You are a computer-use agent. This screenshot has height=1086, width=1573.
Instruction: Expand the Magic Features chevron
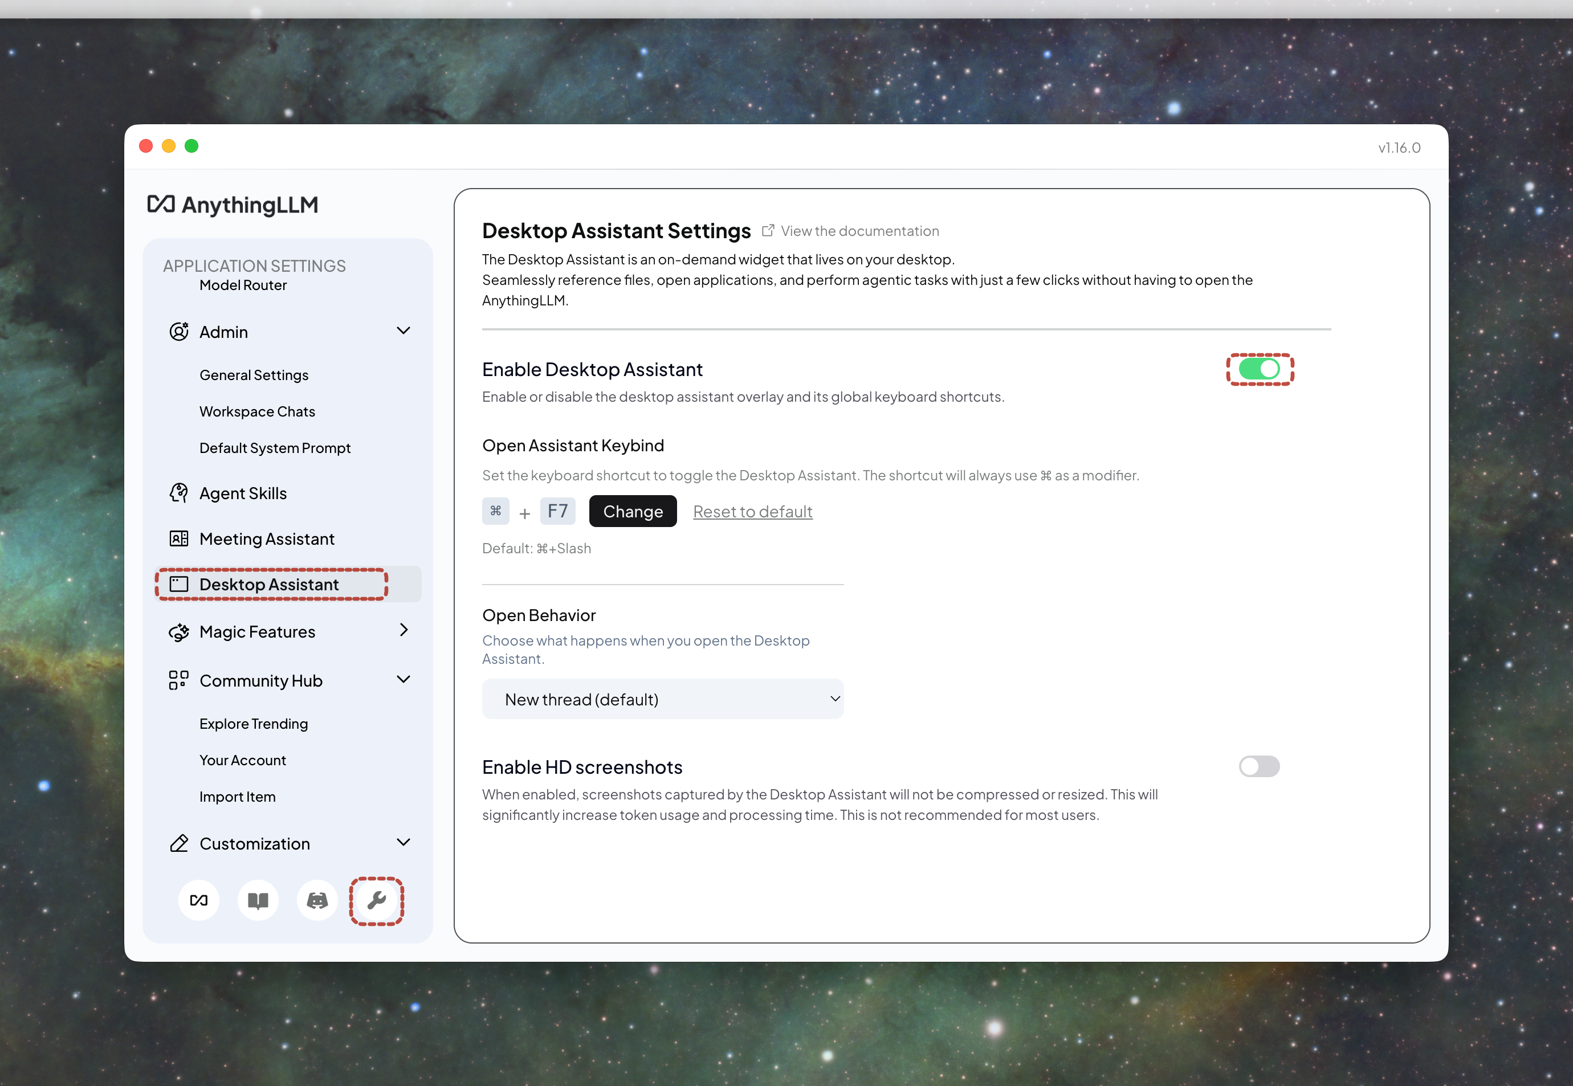(404, 630)
